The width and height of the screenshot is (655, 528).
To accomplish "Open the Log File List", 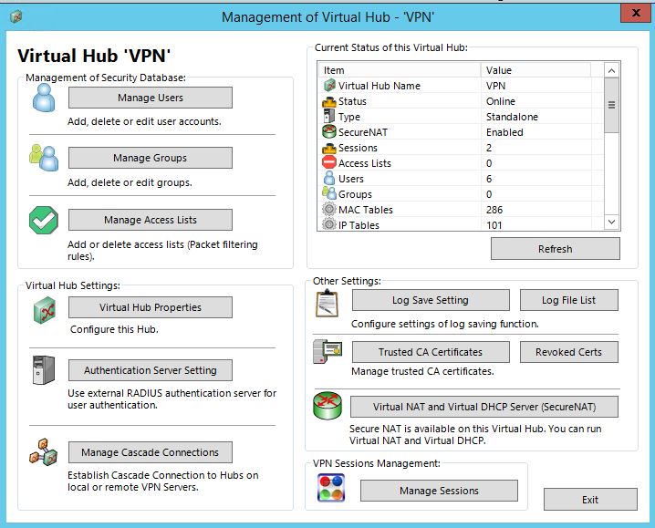I will (x=569, y=300).
